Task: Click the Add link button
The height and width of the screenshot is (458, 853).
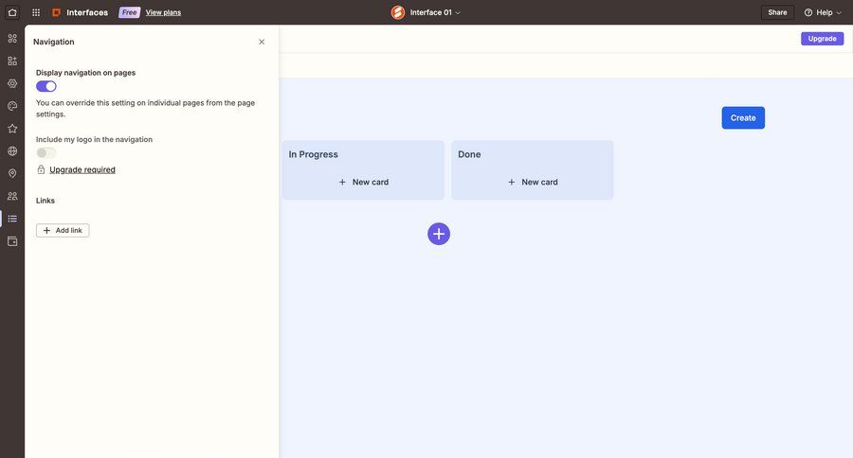Action: (63, 230)
